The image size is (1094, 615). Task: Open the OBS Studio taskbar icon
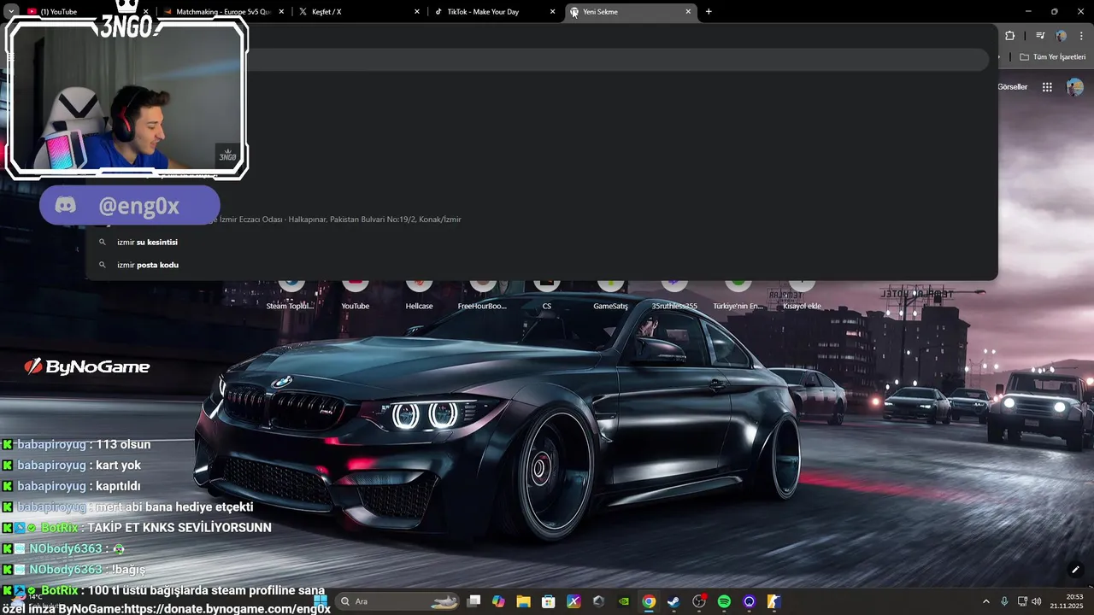point(699,601)
